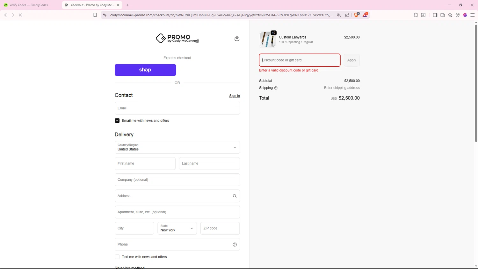
Task: Click the Apply discount button
Action: pyautogui.click(x=351, y=60)
